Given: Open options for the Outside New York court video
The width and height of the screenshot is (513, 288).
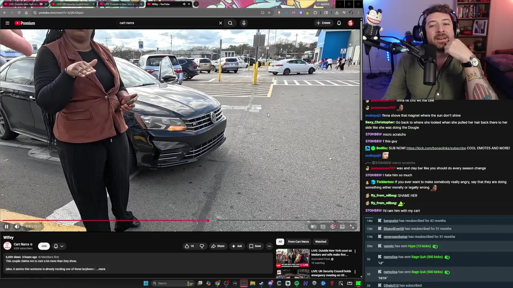Looking at the screenshot, I should pos(355,251).
